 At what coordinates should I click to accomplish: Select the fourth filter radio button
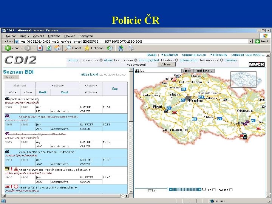coord(221,60)
